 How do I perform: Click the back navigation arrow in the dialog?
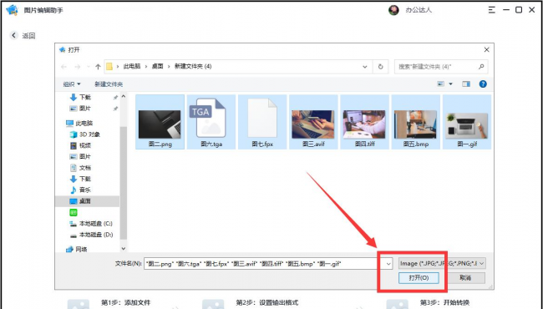pyautogui.click(x=63, y=67)
